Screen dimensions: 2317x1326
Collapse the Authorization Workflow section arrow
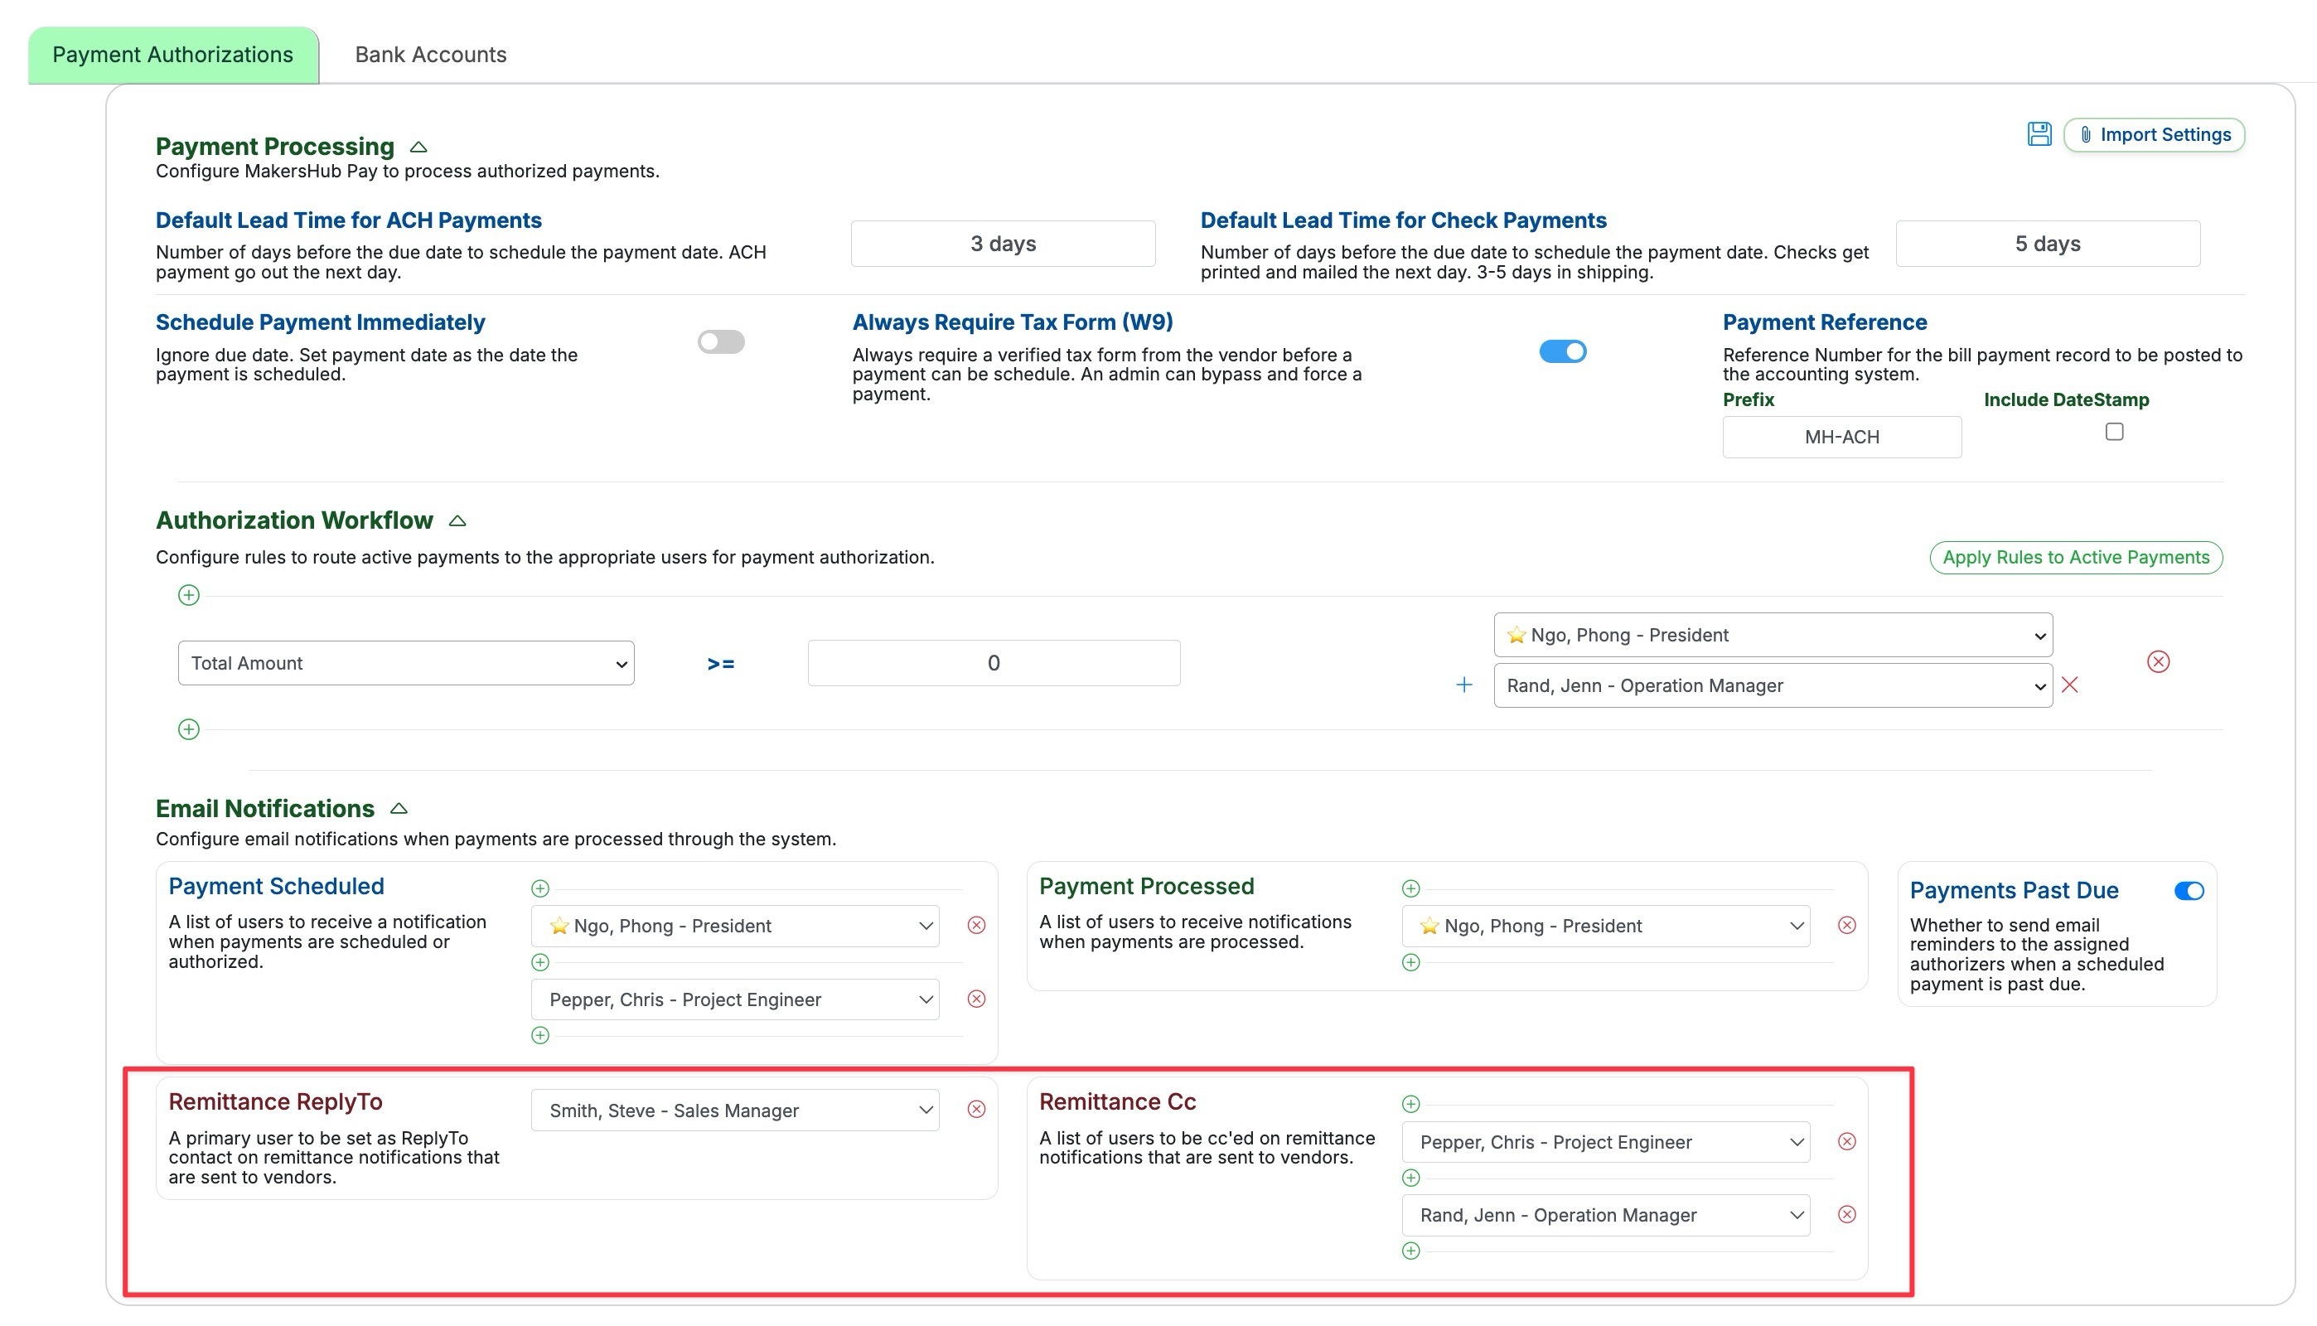click(x=457, y=521)
